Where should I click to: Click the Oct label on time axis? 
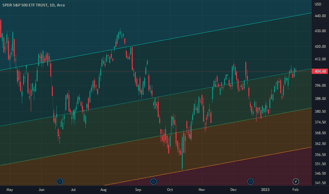pos(170,190)
